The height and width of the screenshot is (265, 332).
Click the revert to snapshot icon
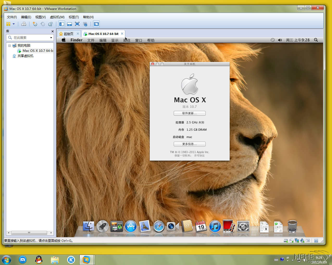43,24
